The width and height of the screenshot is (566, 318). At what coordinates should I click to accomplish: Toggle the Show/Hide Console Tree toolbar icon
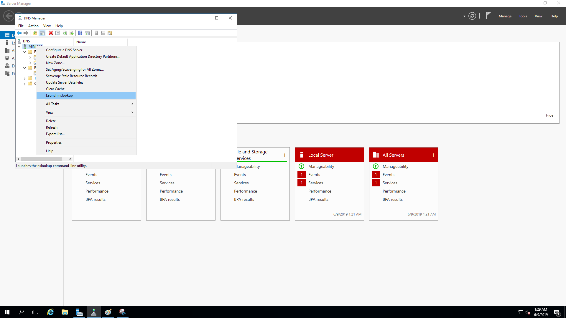(42, 33)
